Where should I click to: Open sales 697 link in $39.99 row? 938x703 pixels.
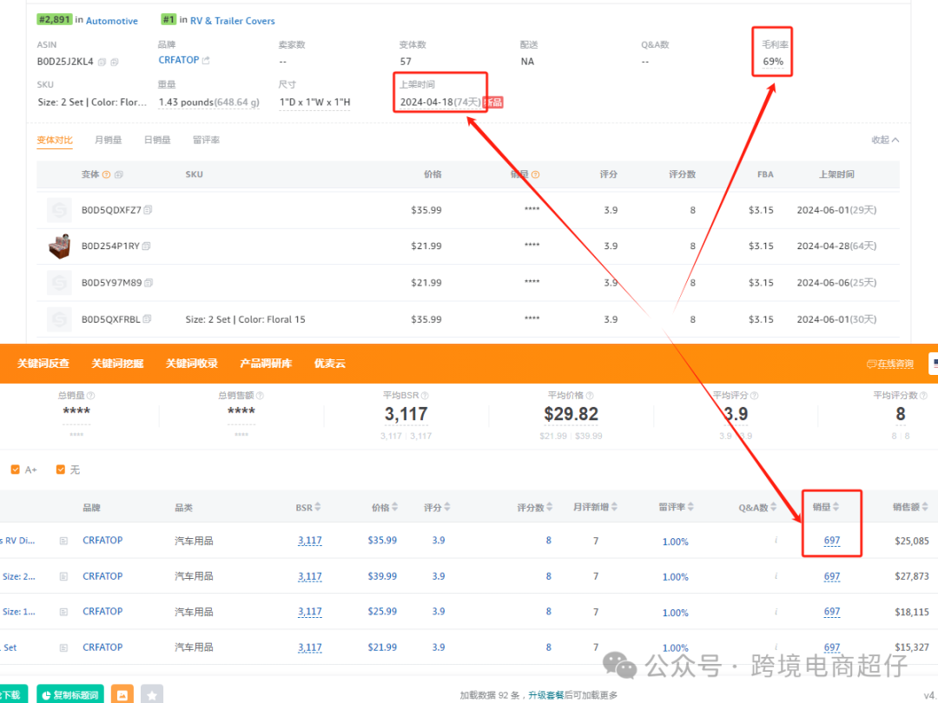click(x=832, y=576)
